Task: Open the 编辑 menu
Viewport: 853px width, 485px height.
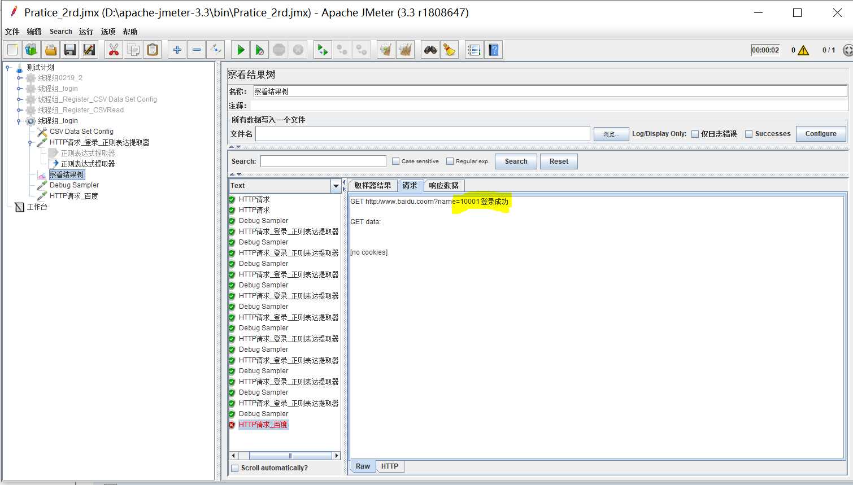Action: point(34,32)
